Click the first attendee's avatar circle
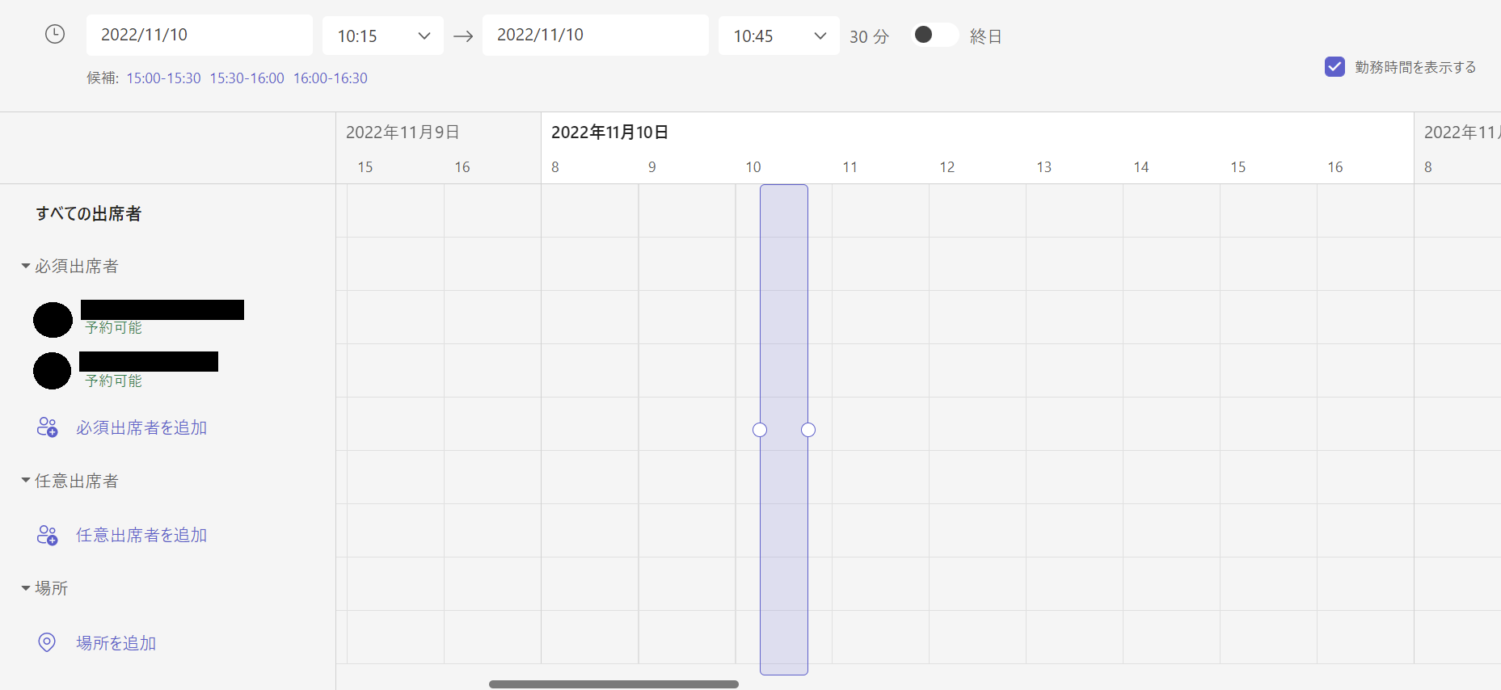Viewport: 1501px width, 690px height. [x=53, y=320]
